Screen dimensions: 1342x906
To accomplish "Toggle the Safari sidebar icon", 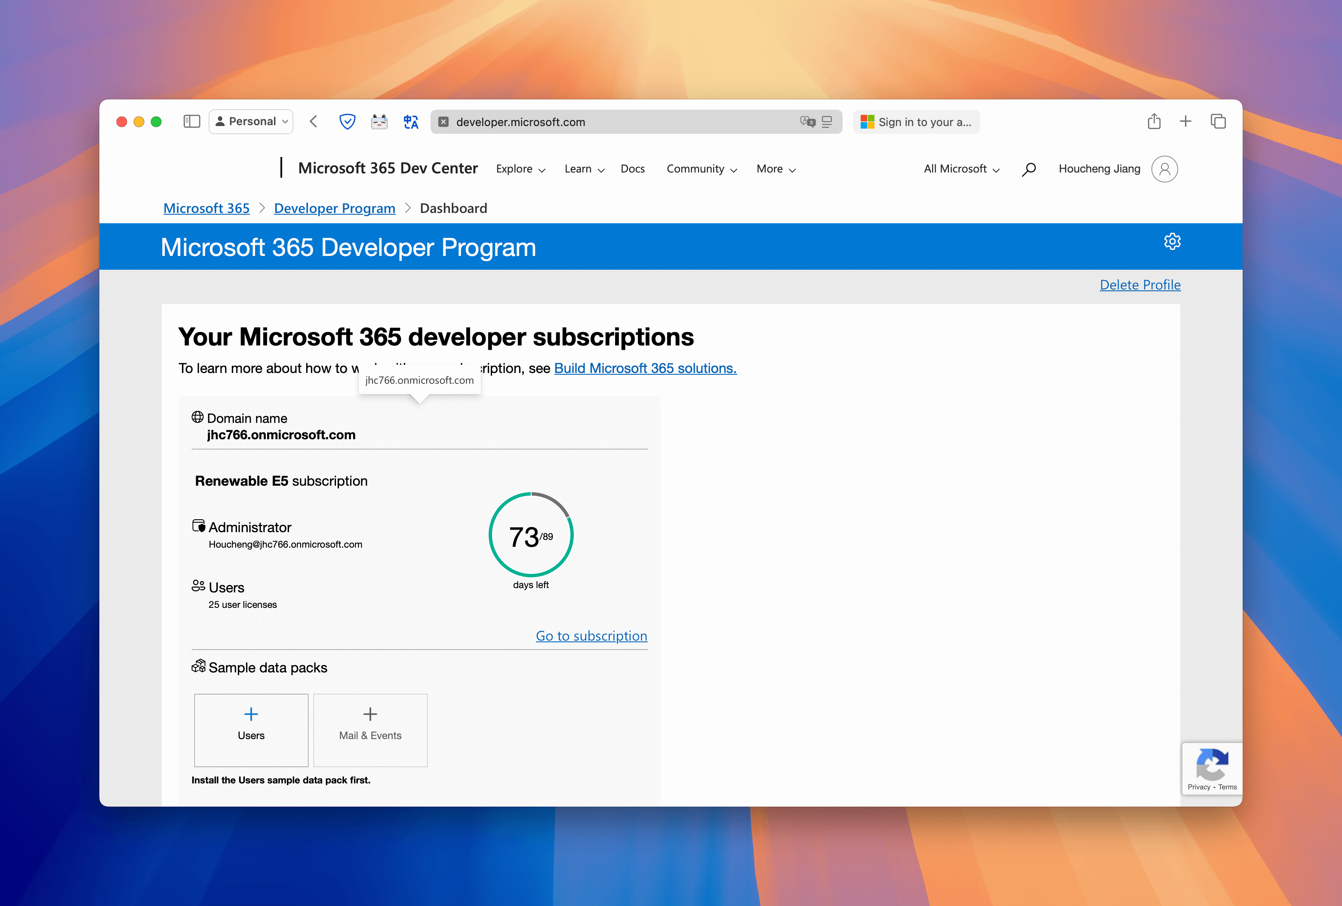I will pos(191,121).
